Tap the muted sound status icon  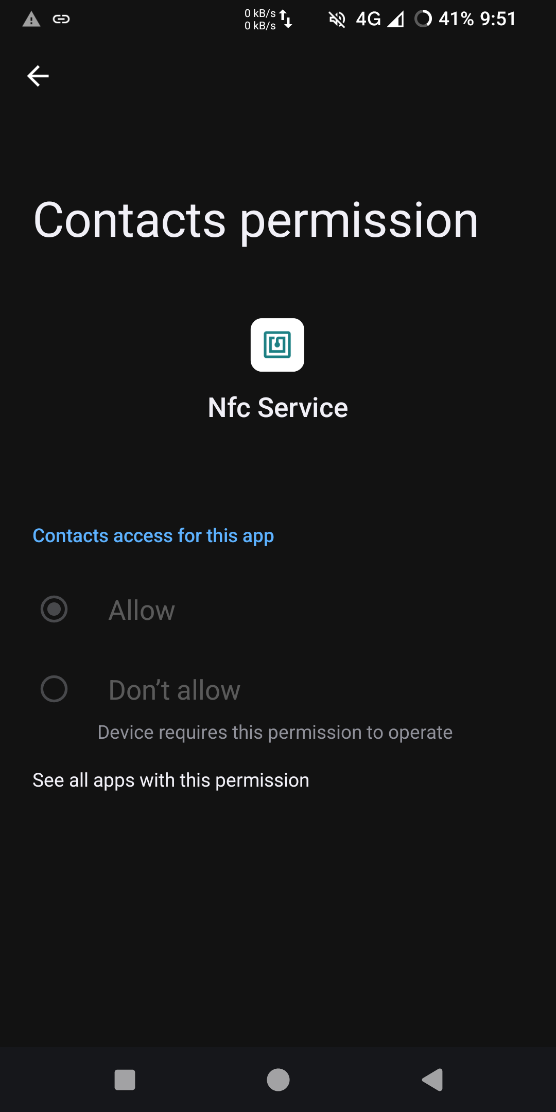click(337, 20)
